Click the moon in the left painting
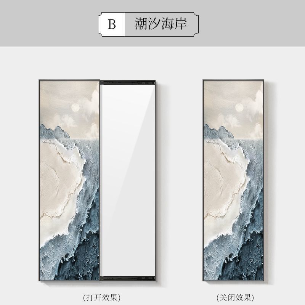Image resolution: width=305 pixels, height=305 pixels. (75, 108)
